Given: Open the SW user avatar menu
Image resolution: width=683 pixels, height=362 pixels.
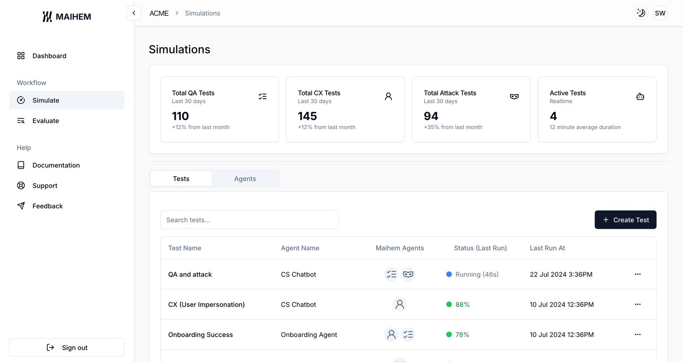Looking at the screenshot, I should [x=660, y=13].
